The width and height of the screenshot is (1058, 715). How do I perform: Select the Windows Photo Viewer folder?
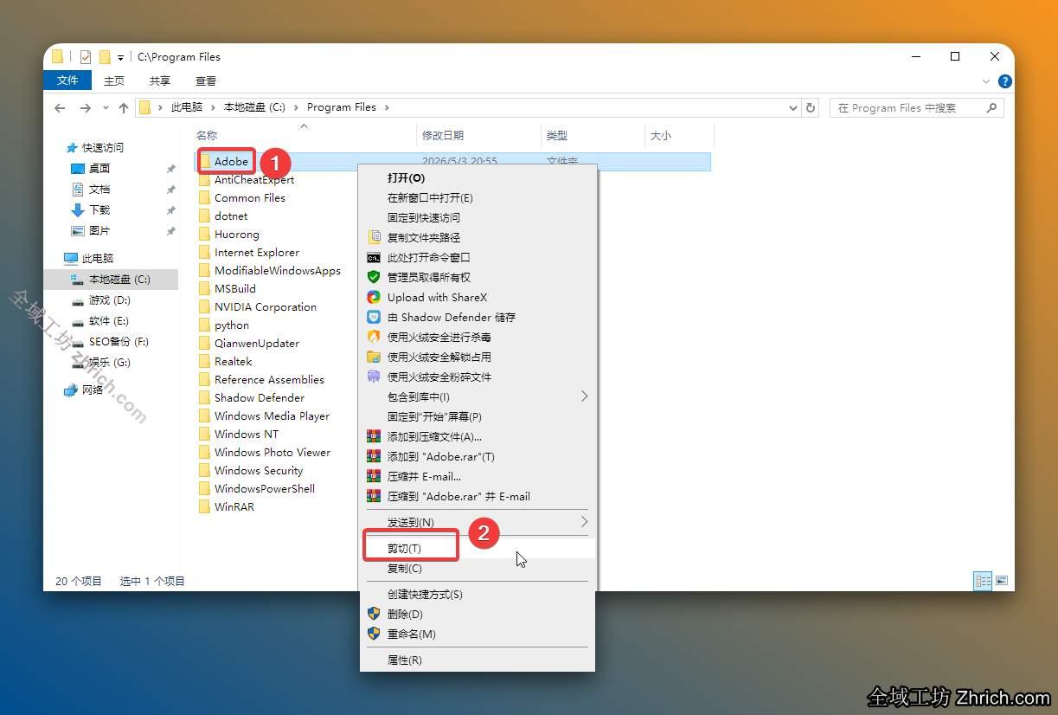(x=273, y=453)
